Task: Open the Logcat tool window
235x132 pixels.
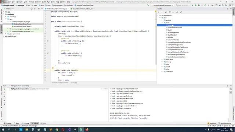Action: [25, 123]
